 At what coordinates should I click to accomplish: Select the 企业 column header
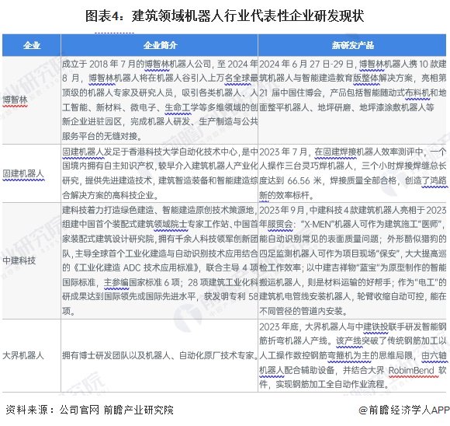(32, 45)
